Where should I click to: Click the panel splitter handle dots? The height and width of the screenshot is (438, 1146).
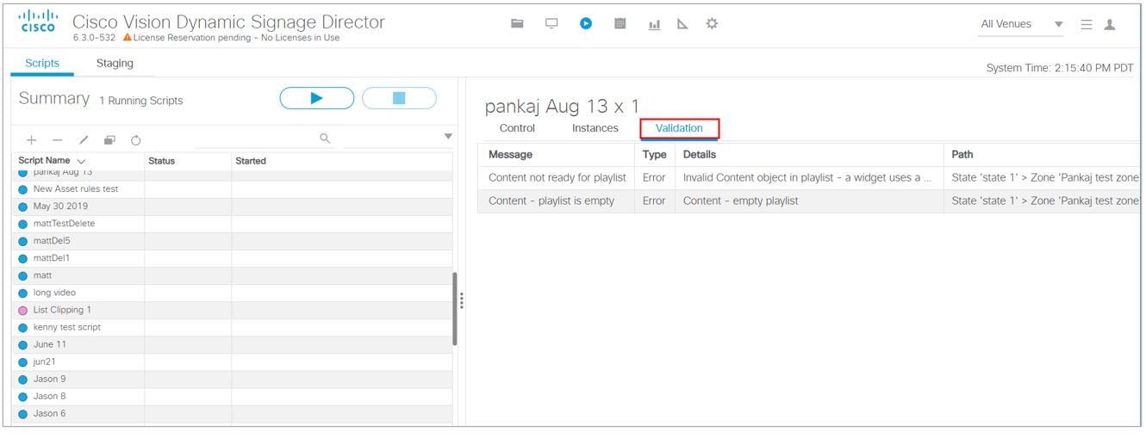[x=462, y=300]
